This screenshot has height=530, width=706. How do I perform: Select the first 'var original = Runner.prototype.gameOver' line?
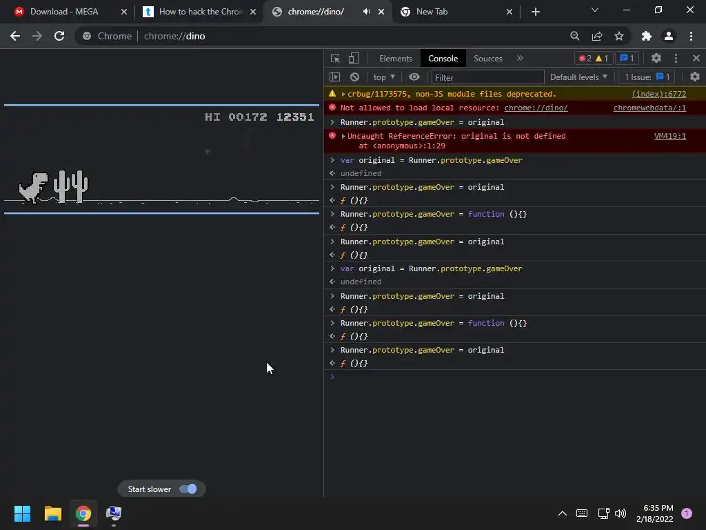pos(432,160)
